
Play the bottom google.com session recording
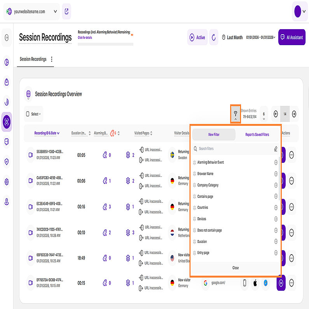coord(281,283)
